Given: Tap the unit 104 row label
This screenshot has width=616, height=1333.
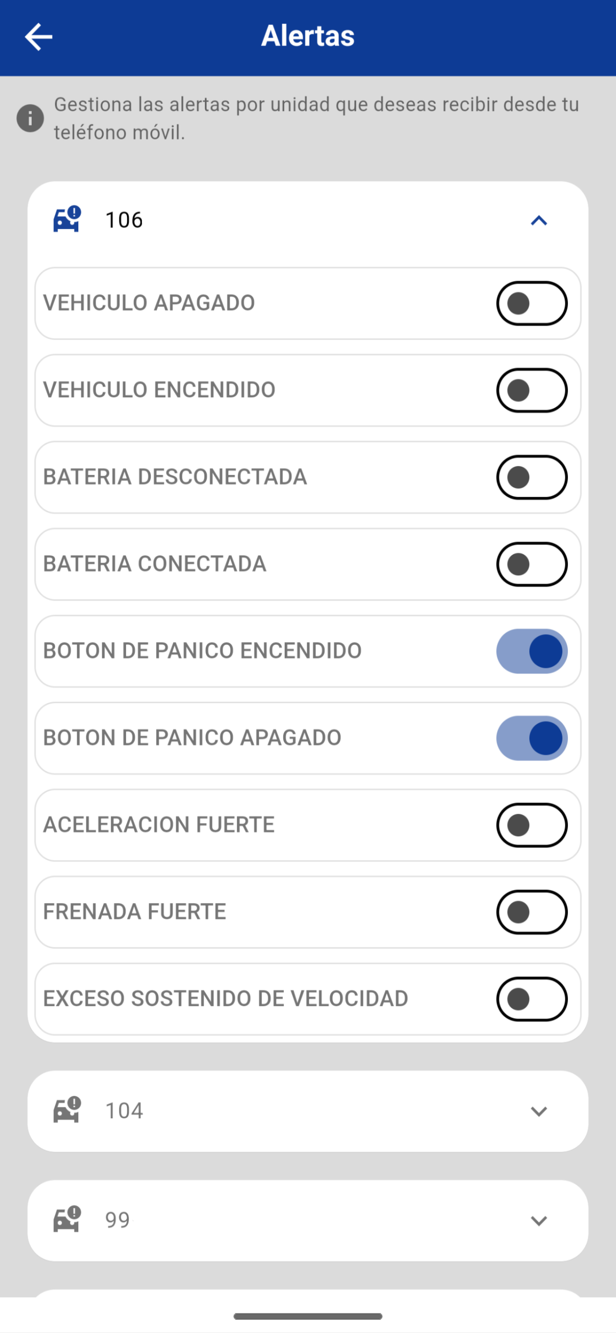Looking at the screenshot, I should [x=123, y=1110].
